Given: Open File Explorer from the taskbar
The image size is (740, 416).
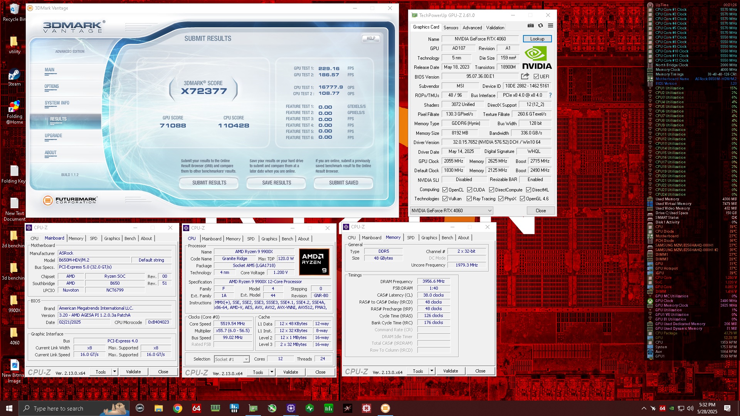Looking at the screenshot, I should [159, 408].
